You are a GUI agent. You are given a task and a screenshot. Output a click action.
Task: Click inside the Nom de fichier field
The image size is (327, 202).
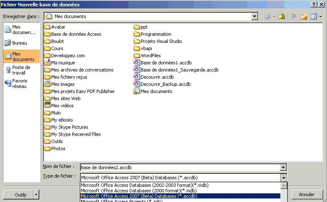point(177,167)
